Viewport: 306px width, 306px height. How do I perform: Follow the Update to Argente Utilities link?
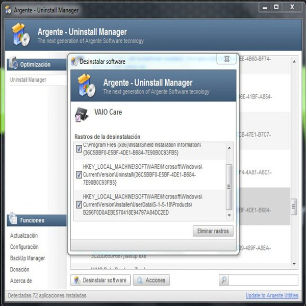click(272, 295)
